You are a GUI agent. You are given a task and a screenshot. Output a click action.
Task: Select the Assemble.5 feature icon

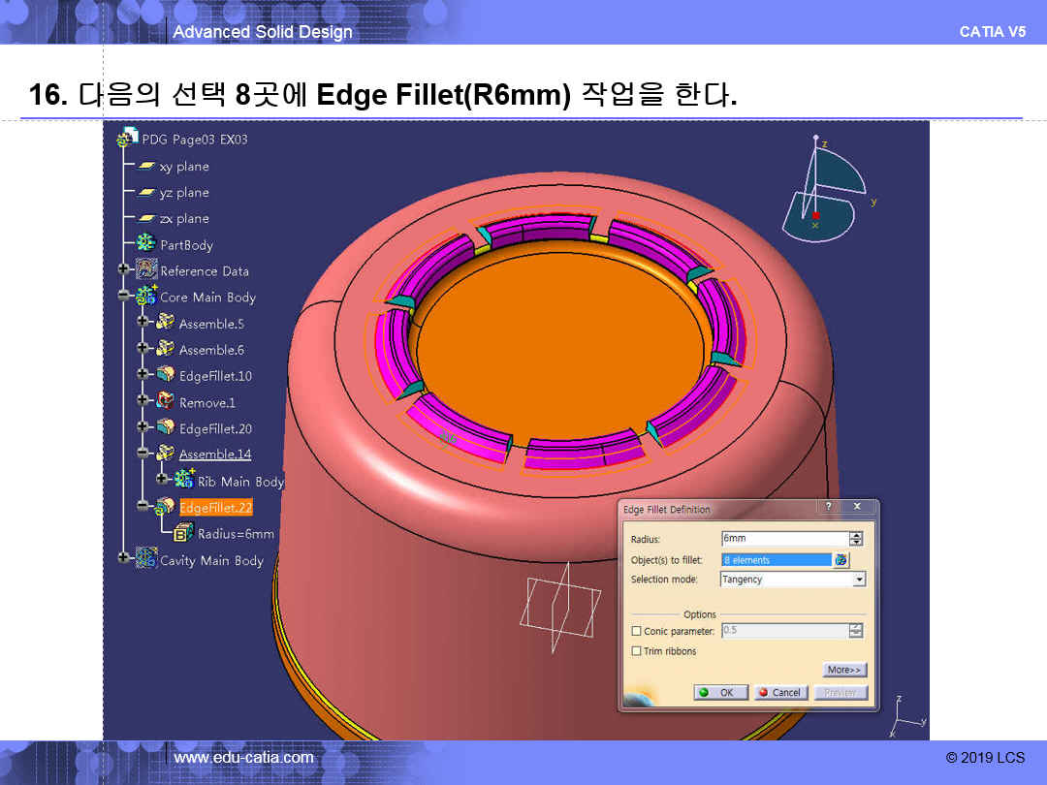click(165, 323)
